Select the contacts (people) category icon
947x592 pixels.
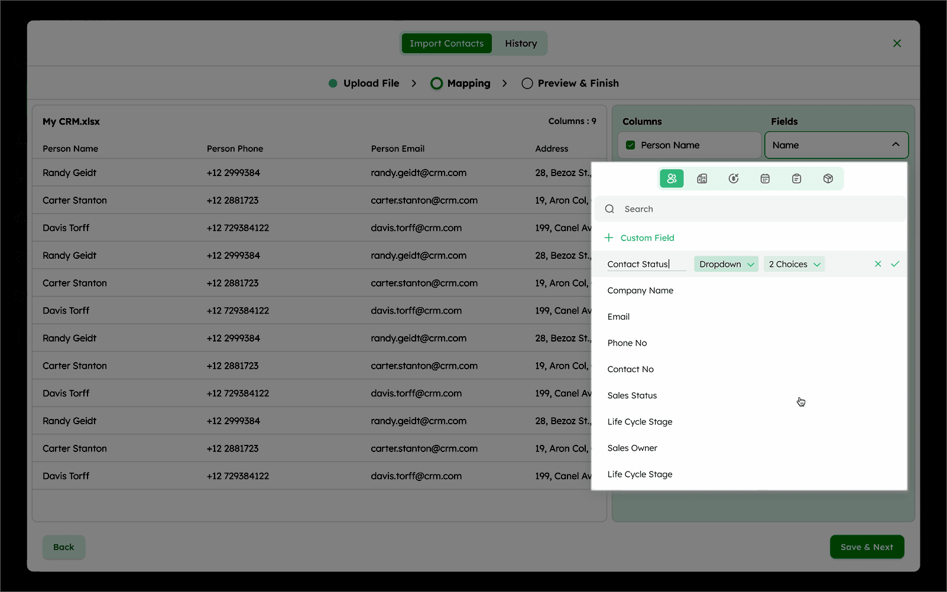(x=672, y=178)
